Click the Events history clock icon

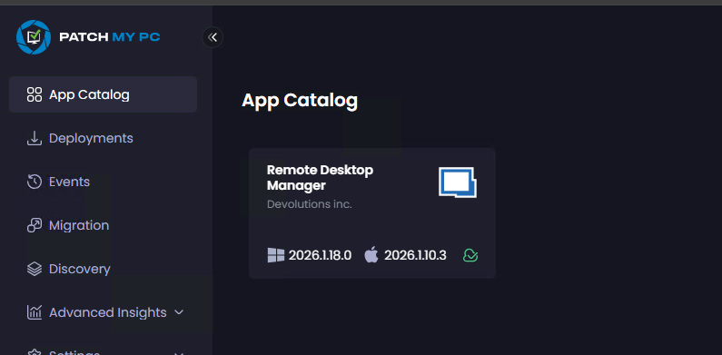point(35,182)
